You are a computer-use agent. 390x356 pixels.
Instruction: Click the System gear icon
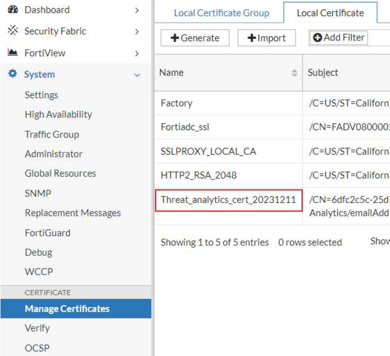[13, 74]
